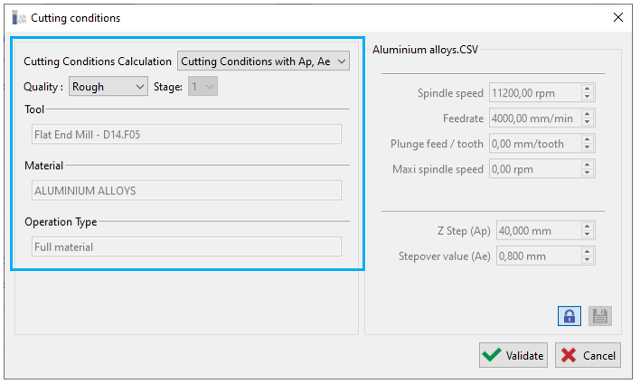Click the Stepover value (Ae) stepper arrows
Screen dimensions: 640x384
click(x=588, y=256)
